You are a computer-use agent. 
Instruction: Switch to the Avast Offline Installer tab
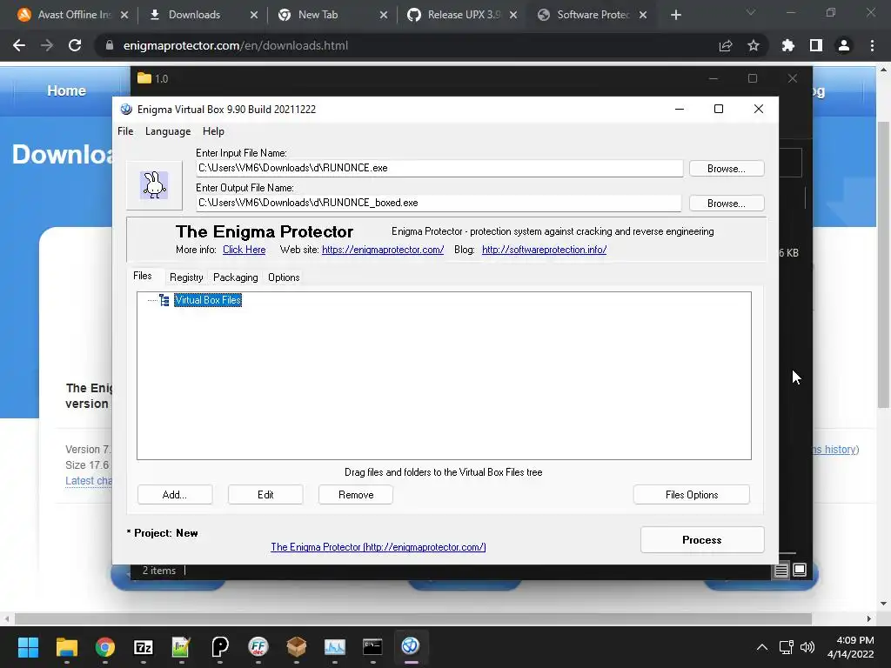(73, 15)
